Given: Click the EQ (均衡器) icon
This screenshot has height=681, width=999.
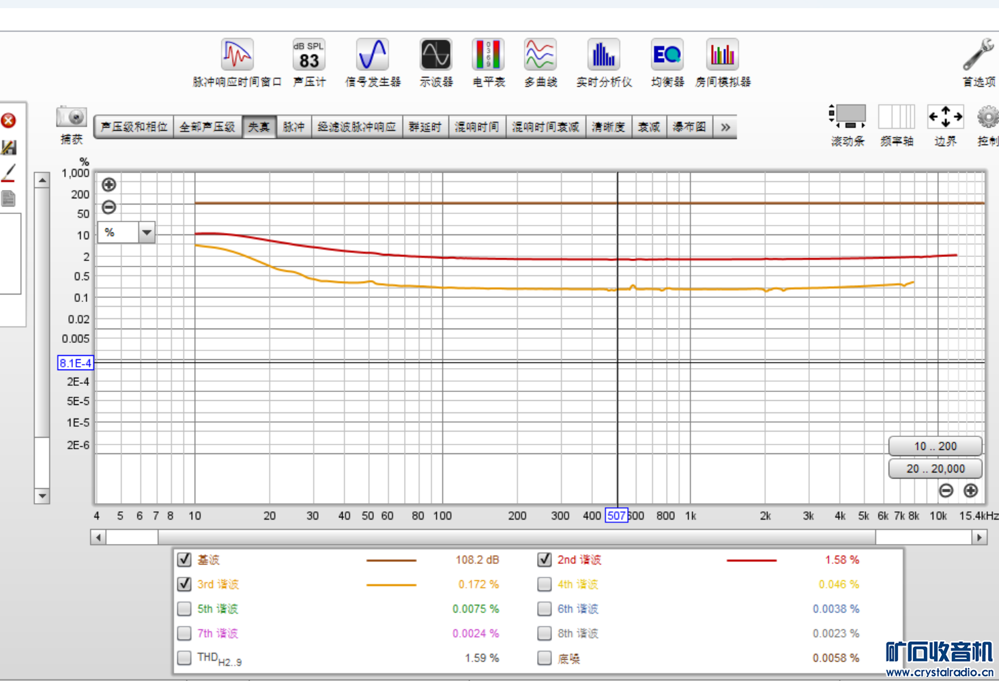Looking at the screenshot, I should (x=667, y=55).
